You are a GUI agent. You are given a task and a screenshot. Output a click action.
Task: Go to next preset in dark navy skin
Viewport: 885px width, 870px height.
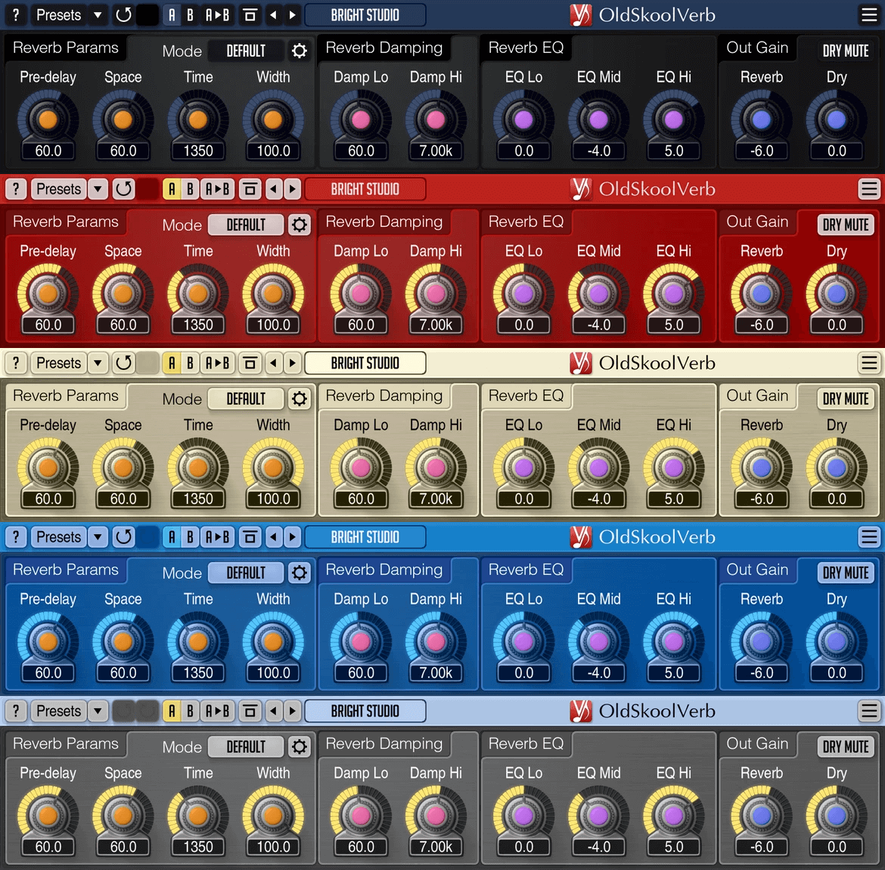click(x=293, y=15)
